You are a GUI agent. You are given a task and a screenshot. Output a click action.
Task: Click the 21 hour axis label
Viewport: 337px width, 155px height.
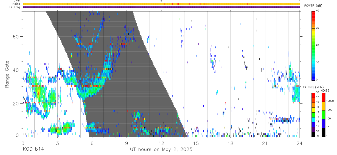tap(265, 143)
